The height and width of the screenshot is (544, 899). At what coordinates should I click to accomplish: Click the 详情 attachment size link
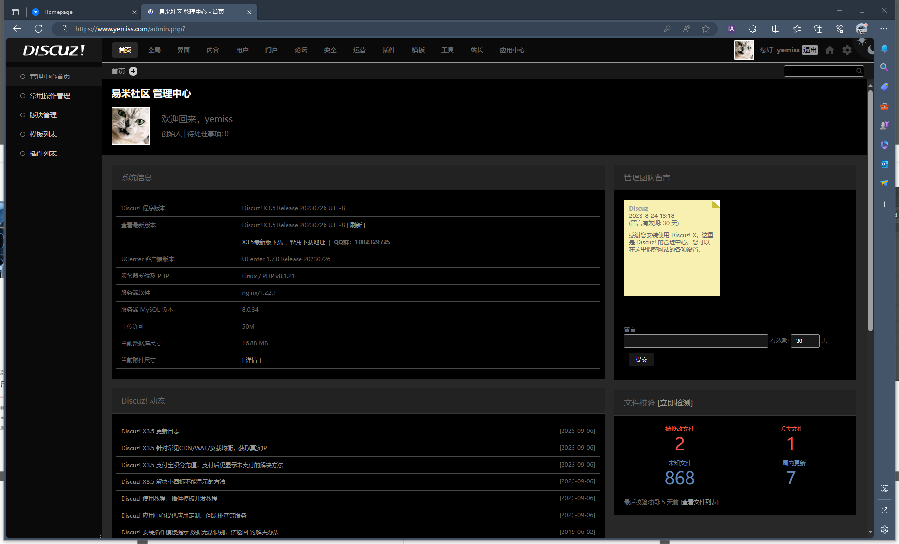click(x=251, y=360)
